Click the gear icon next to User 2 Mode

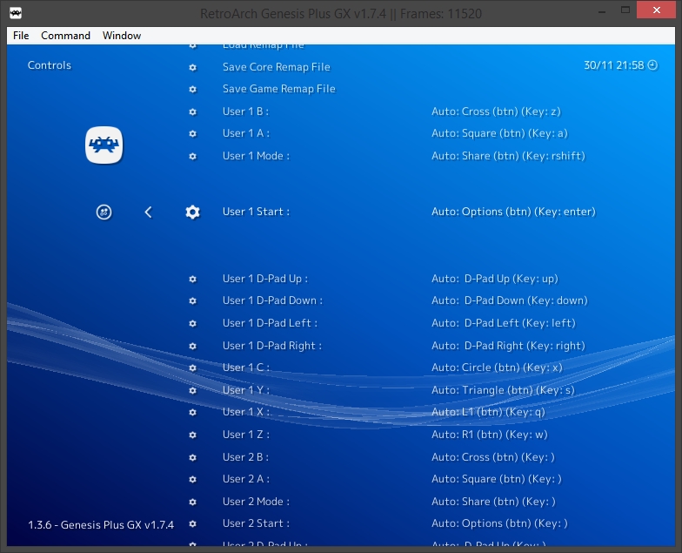point(193,502)
